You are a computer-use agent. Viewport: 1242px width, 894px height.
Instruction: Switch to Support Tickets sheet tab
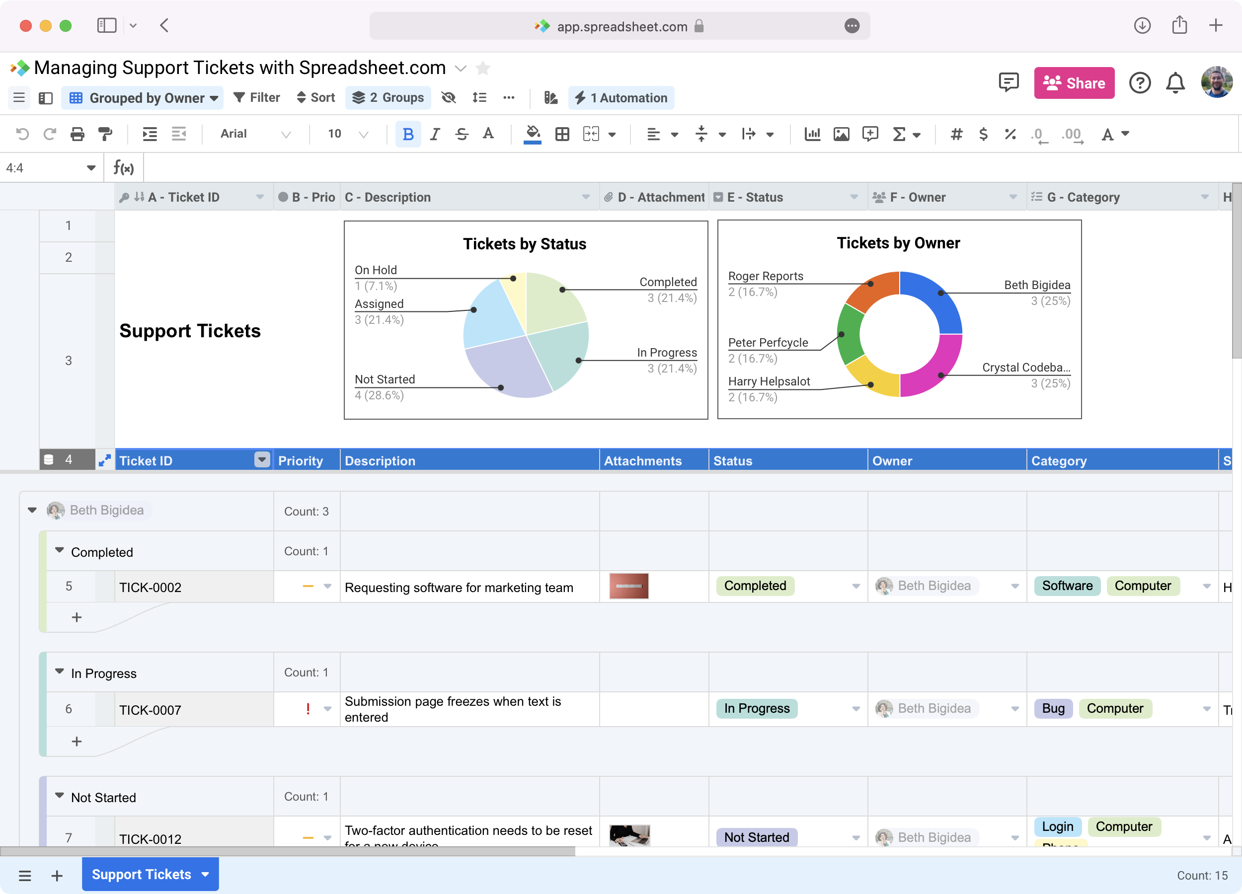click(x=142, y=874)
